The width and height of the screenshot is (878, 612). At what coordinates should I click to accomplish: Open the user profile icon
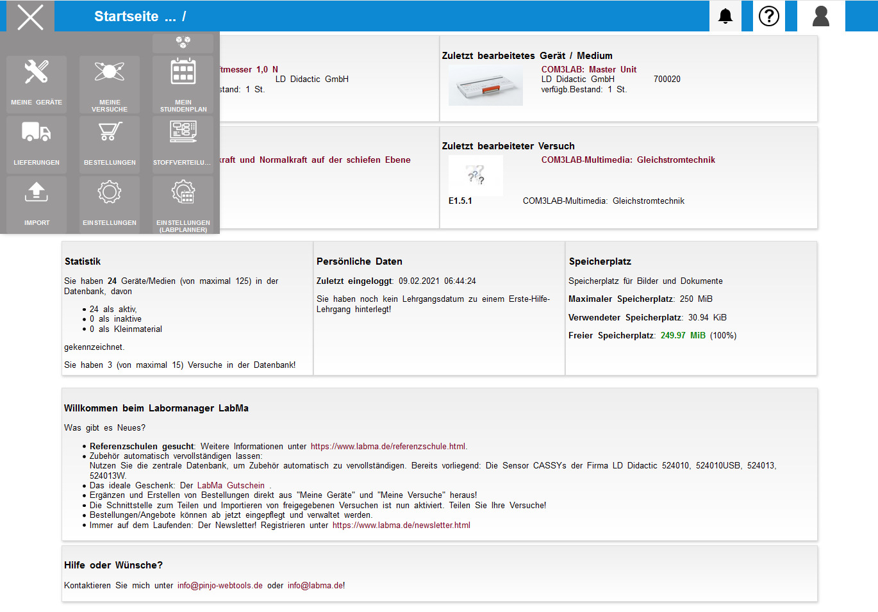click(821, 16)
